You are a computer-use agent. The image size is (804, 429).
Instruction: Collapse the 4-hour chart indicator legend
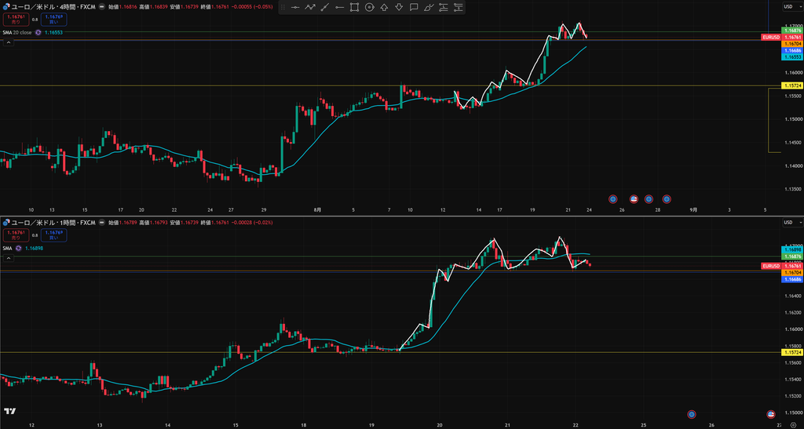pyautogui.click(x=8, y=42)
